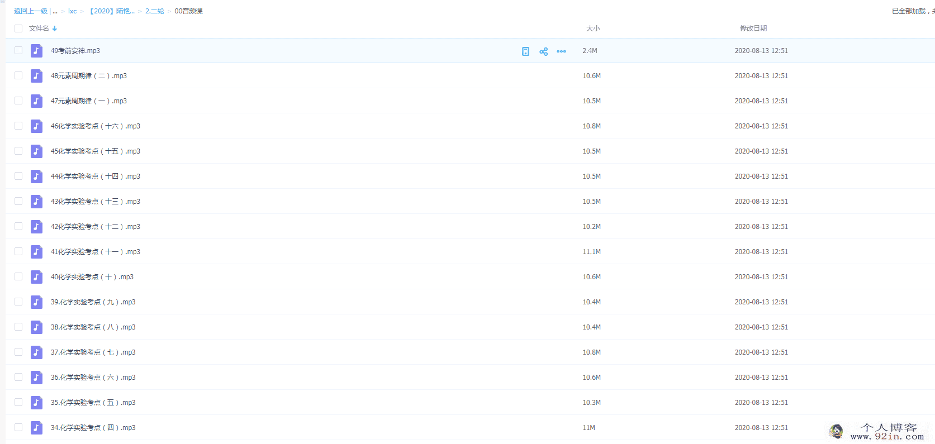Check the box for 37.化学实验考点（七）.mp3
This screenshot has width=935, height=444.
pyautogui.click(x=18, y=352)
